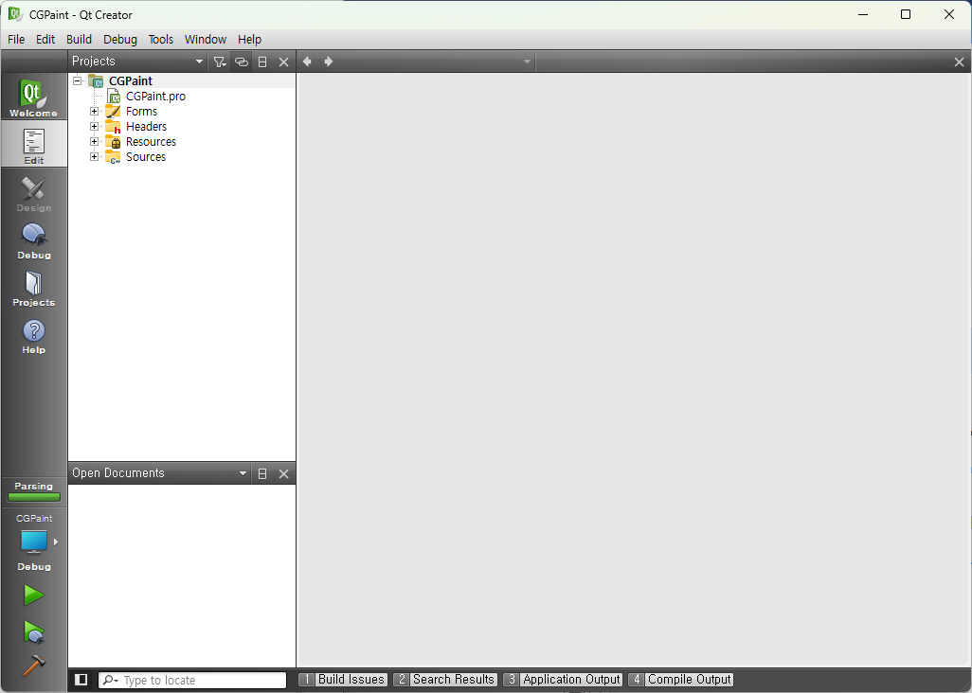Click the Type to locate field
The width and height of the screenshot is (972, 693).
point(192,680)
